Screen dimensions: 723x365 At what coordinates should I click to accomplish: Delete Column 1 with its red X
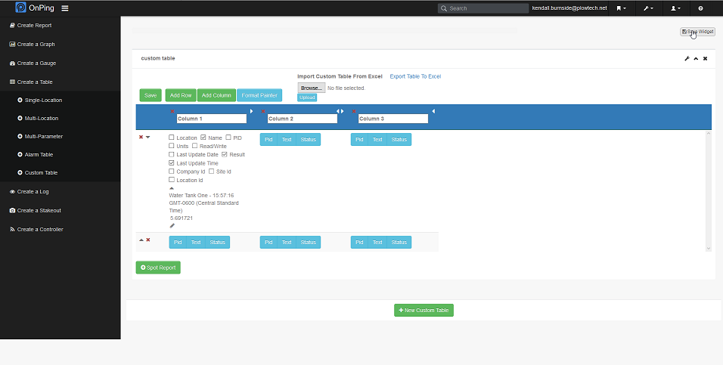tap(172, 111)
